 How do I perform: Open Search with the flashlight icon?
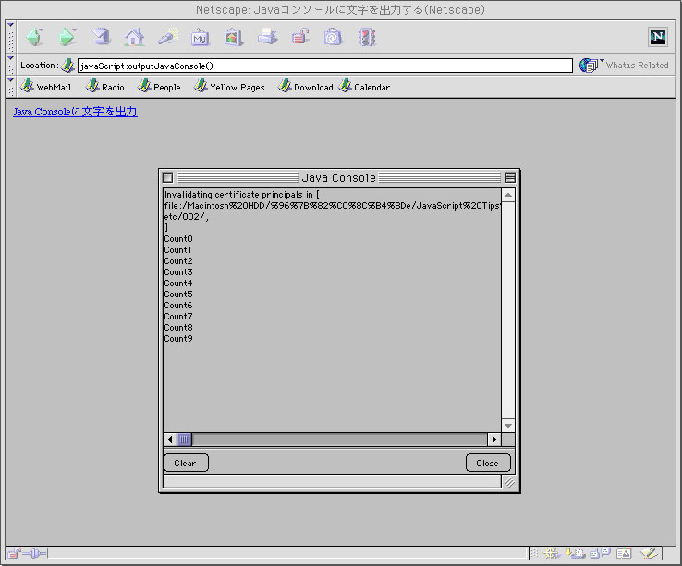click(x=168, y=37)
